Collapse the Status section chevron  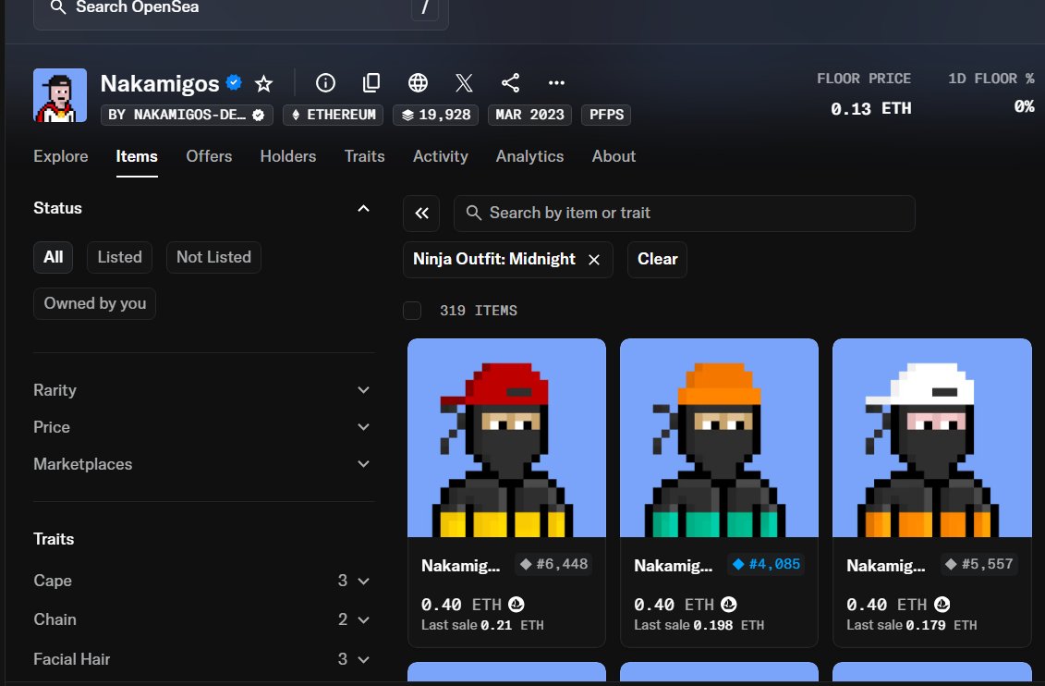pos(363,209)
